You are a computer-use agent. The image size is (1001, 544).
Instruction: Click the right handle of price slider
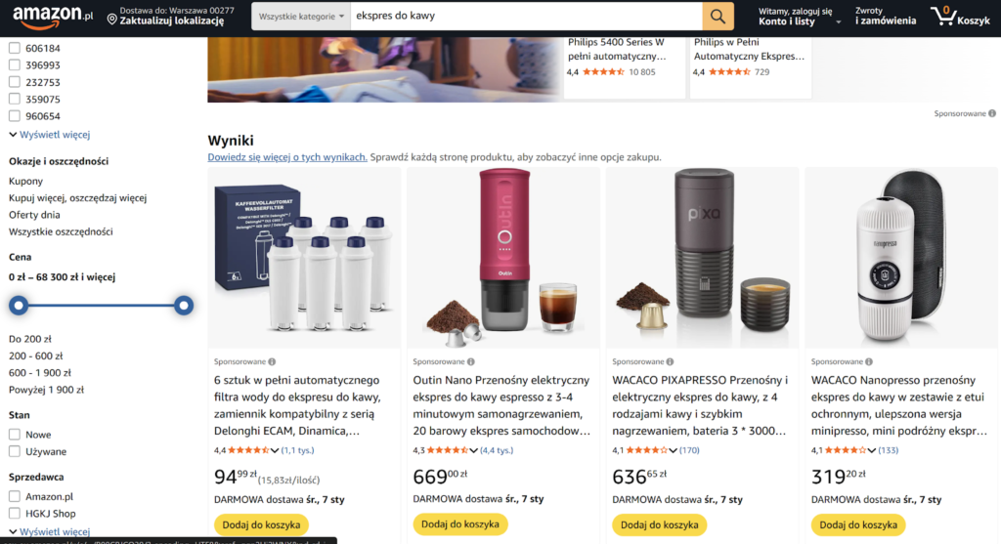pyautogui.click(x=183, y=306)
